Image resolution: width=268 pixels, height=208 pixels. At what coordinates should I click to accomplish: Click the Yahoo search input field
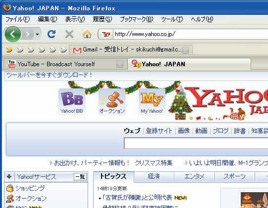[196, 143]
